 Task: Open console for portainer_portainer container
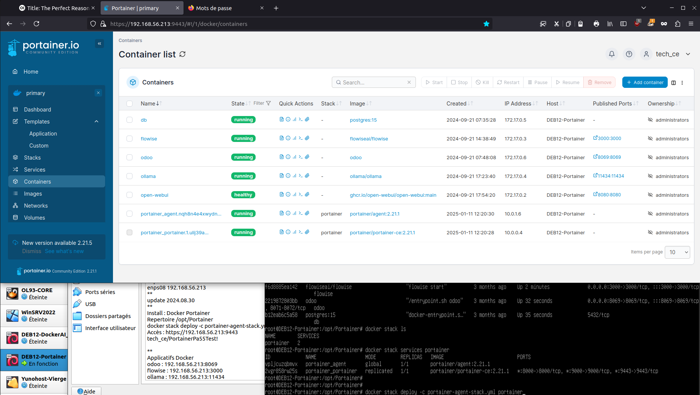[x=301, y=232]
